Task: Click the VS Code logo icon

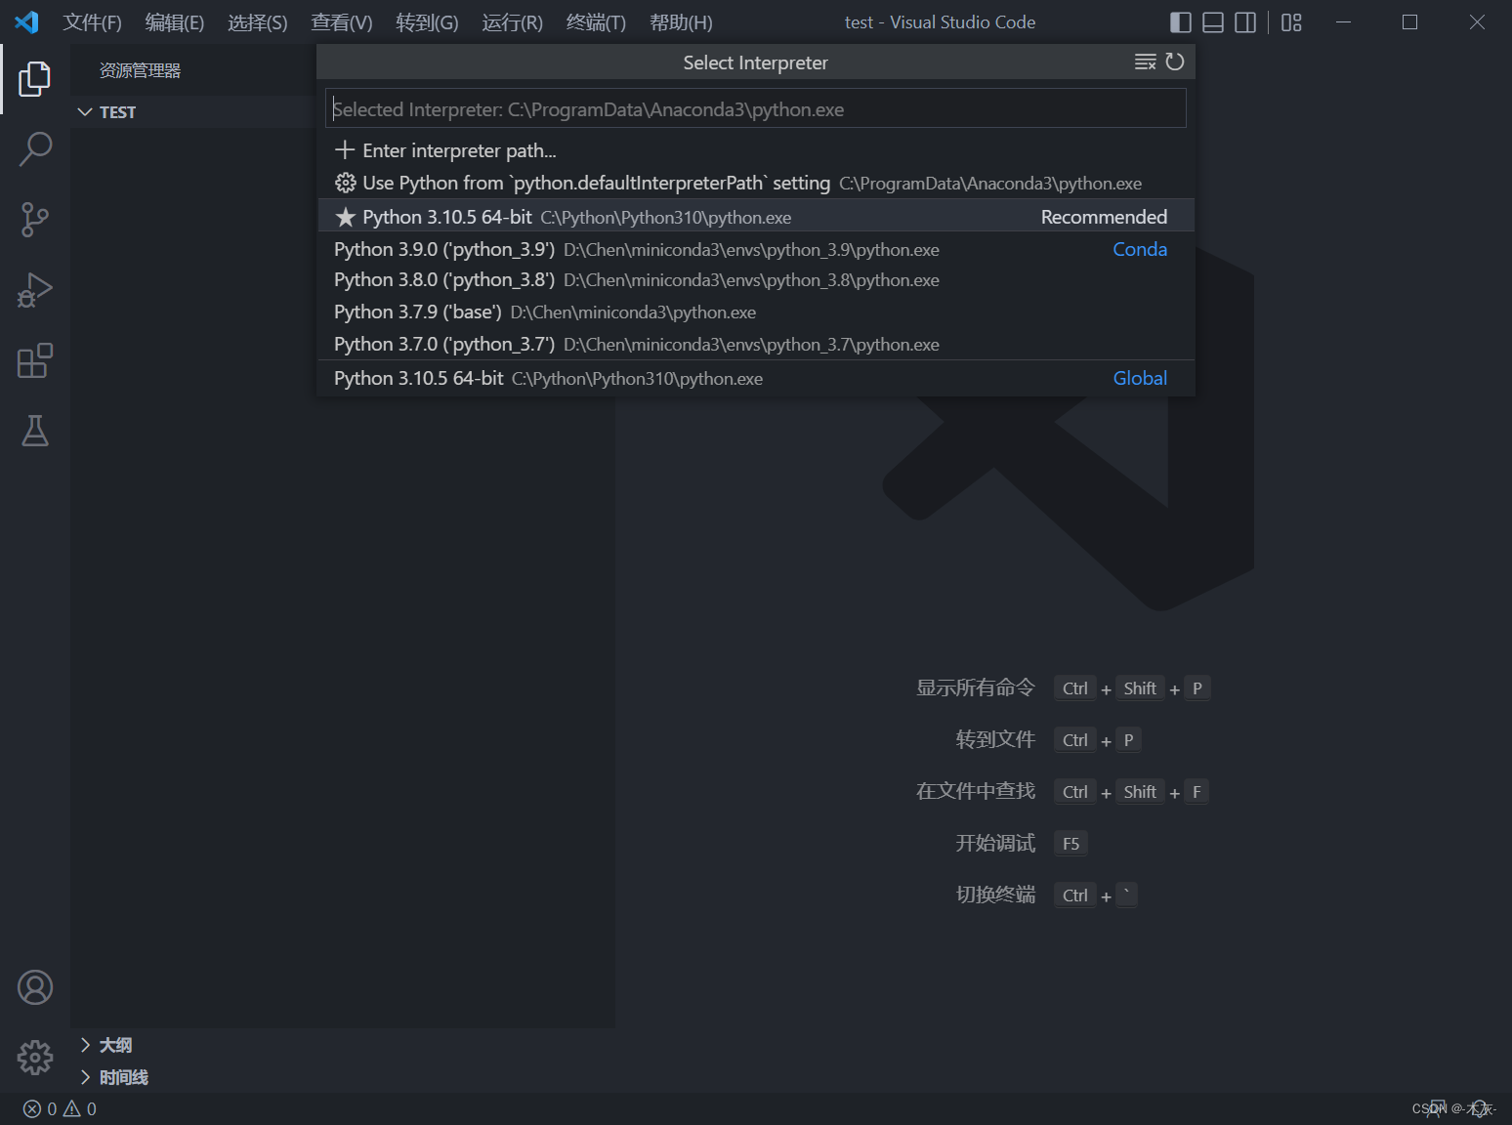Action: [x=26, y=21]
